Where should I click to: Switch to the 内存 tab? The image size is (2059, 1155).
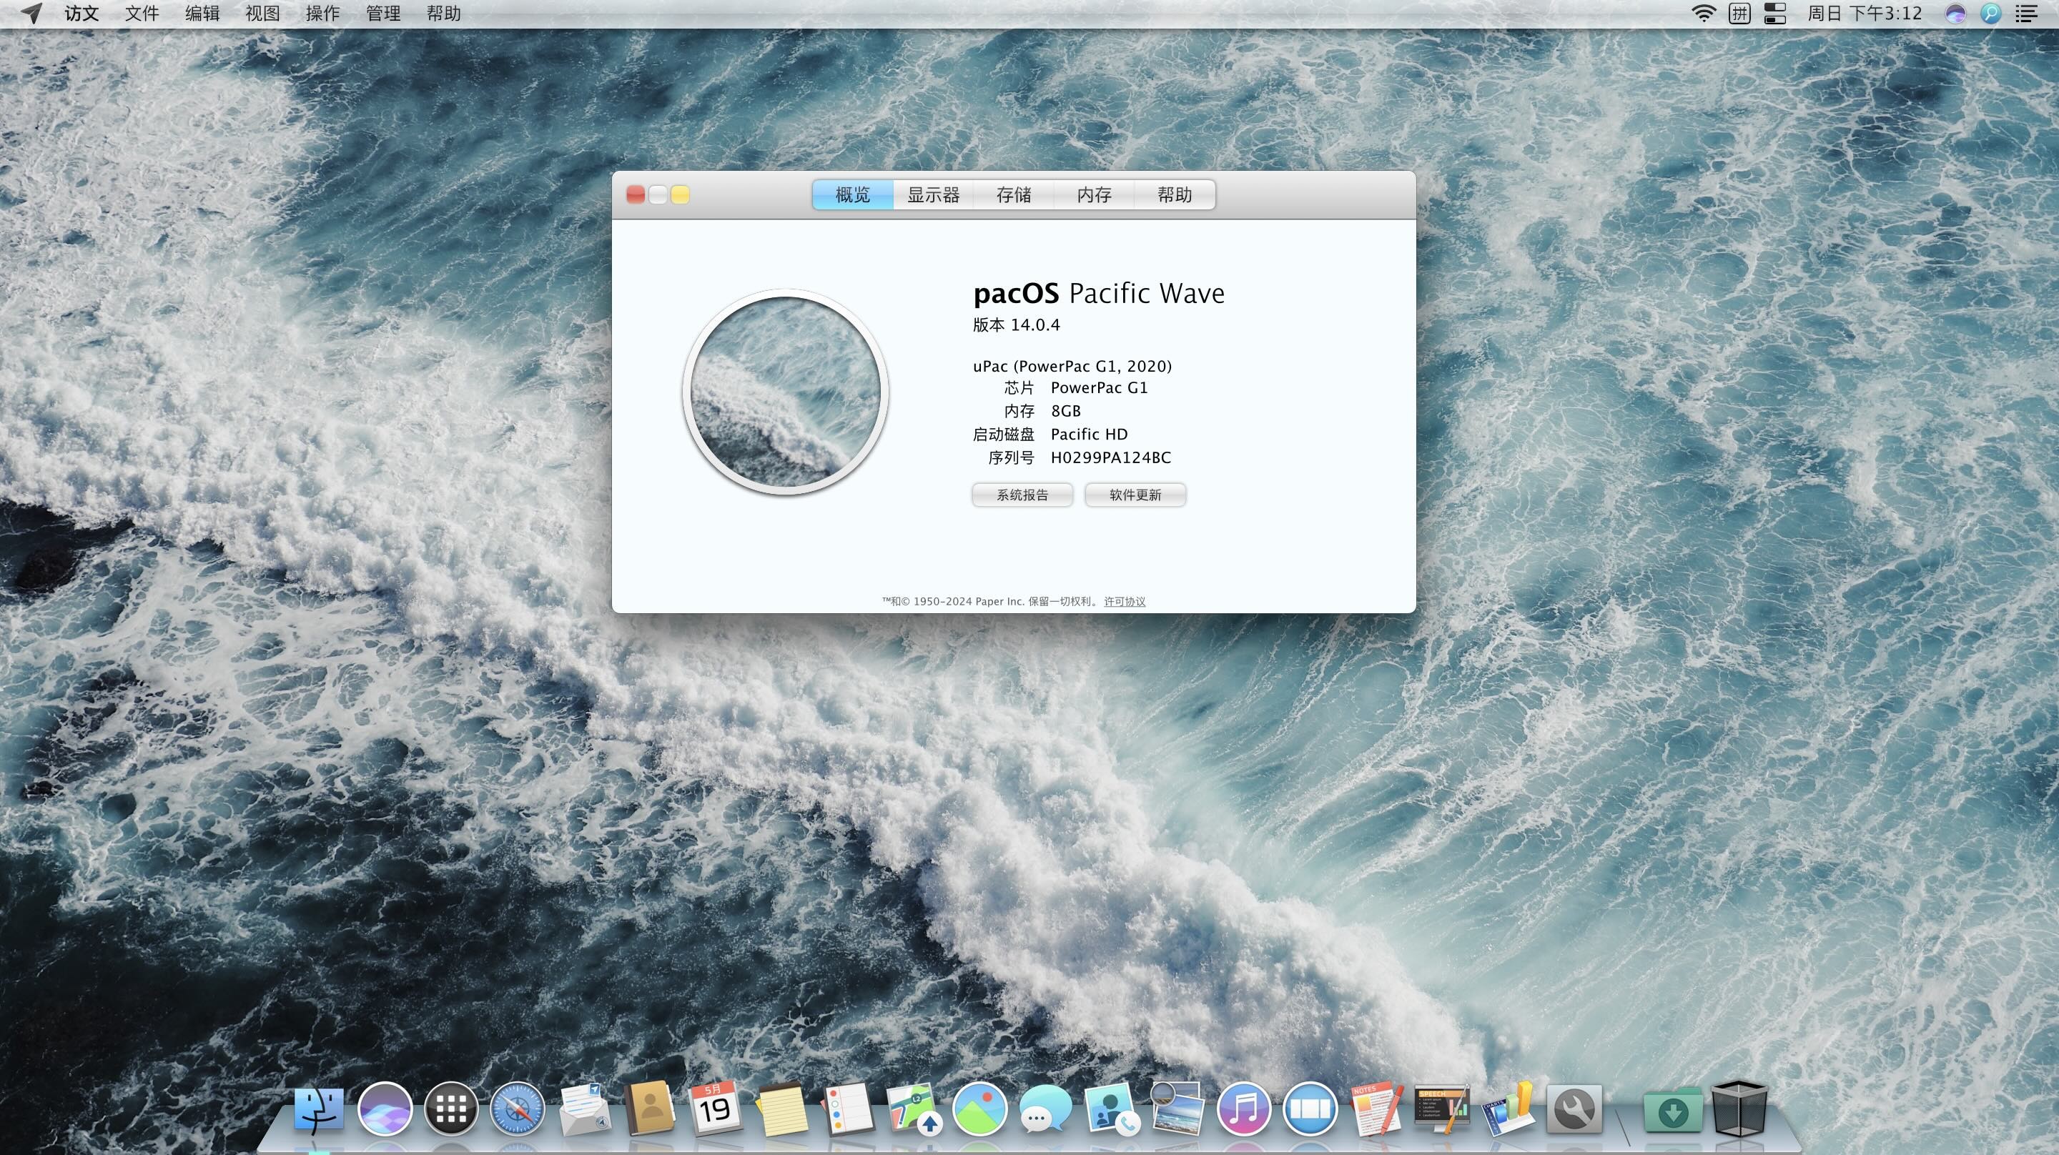point(1095,195)
